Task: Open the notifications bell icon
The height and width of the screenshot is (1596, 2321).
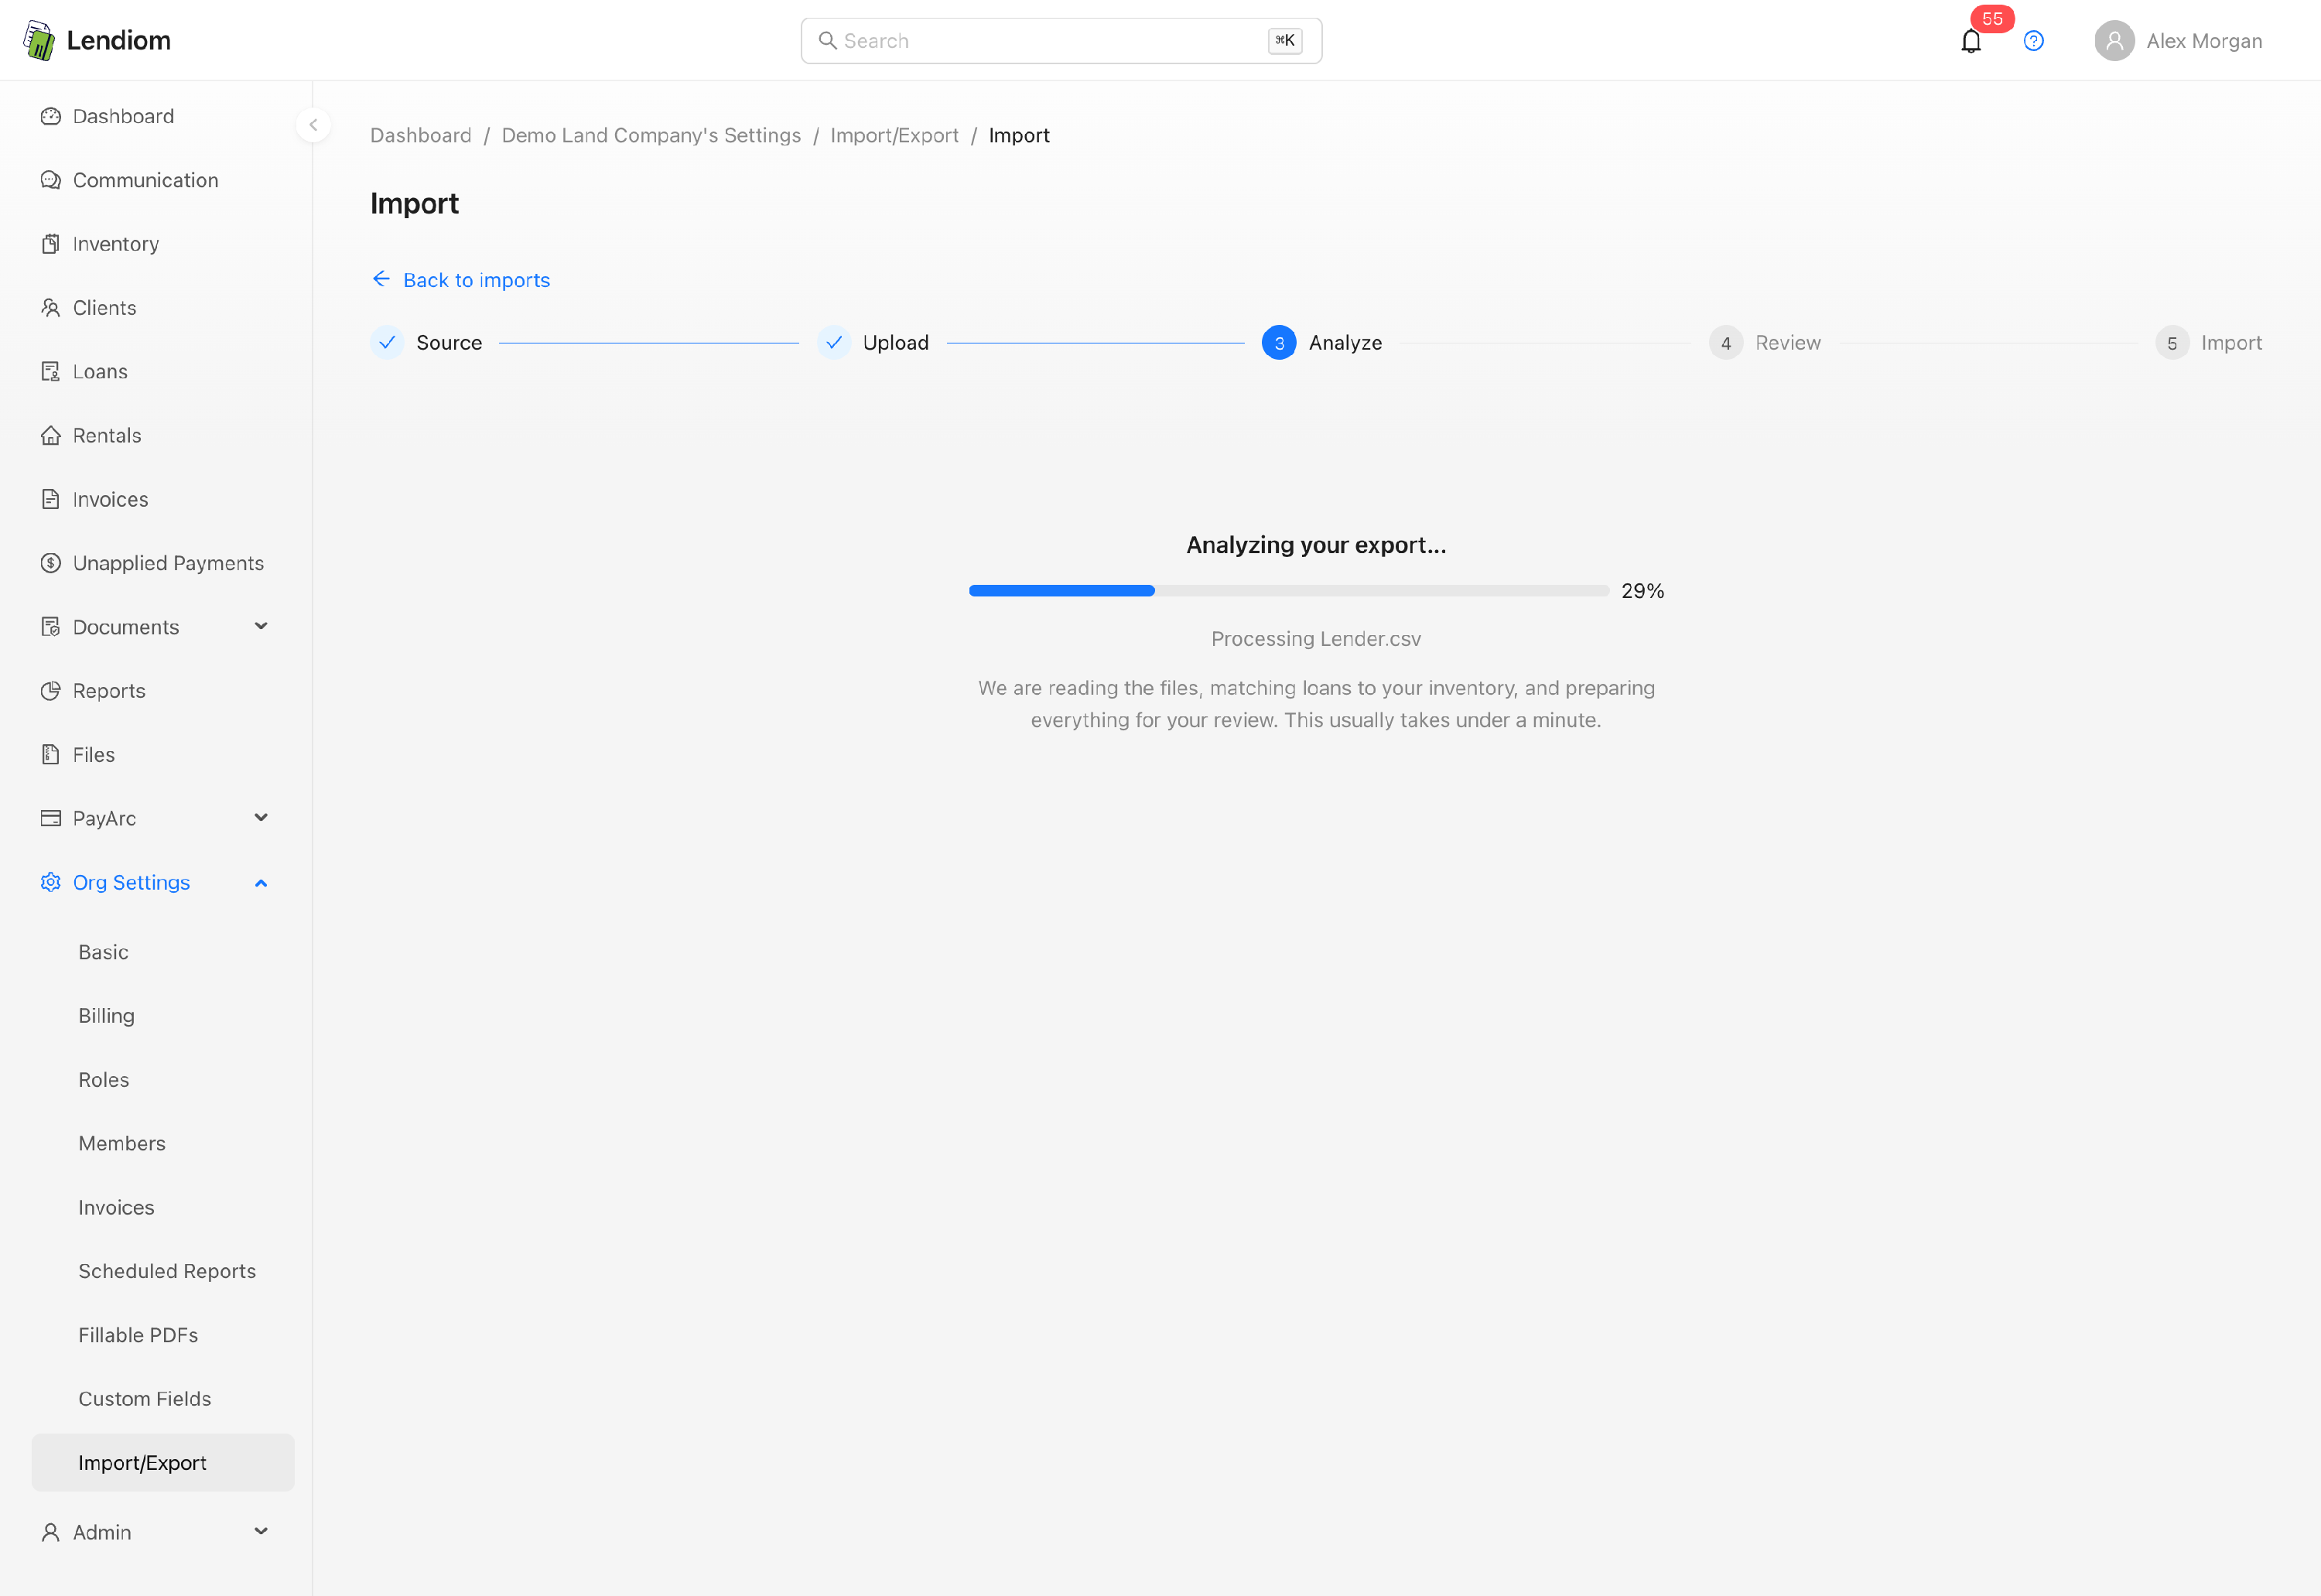Action: coord(1970,41)
